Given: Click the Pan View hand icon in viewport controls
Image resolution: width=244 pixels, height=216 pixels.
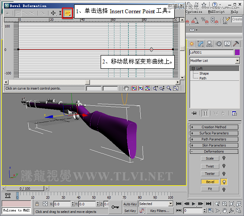Looking at the screenshot, I should pos(225,211).
